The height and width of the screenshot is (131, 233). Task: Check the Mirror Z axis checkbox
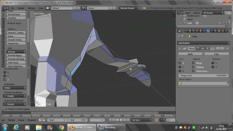point(180,71)
